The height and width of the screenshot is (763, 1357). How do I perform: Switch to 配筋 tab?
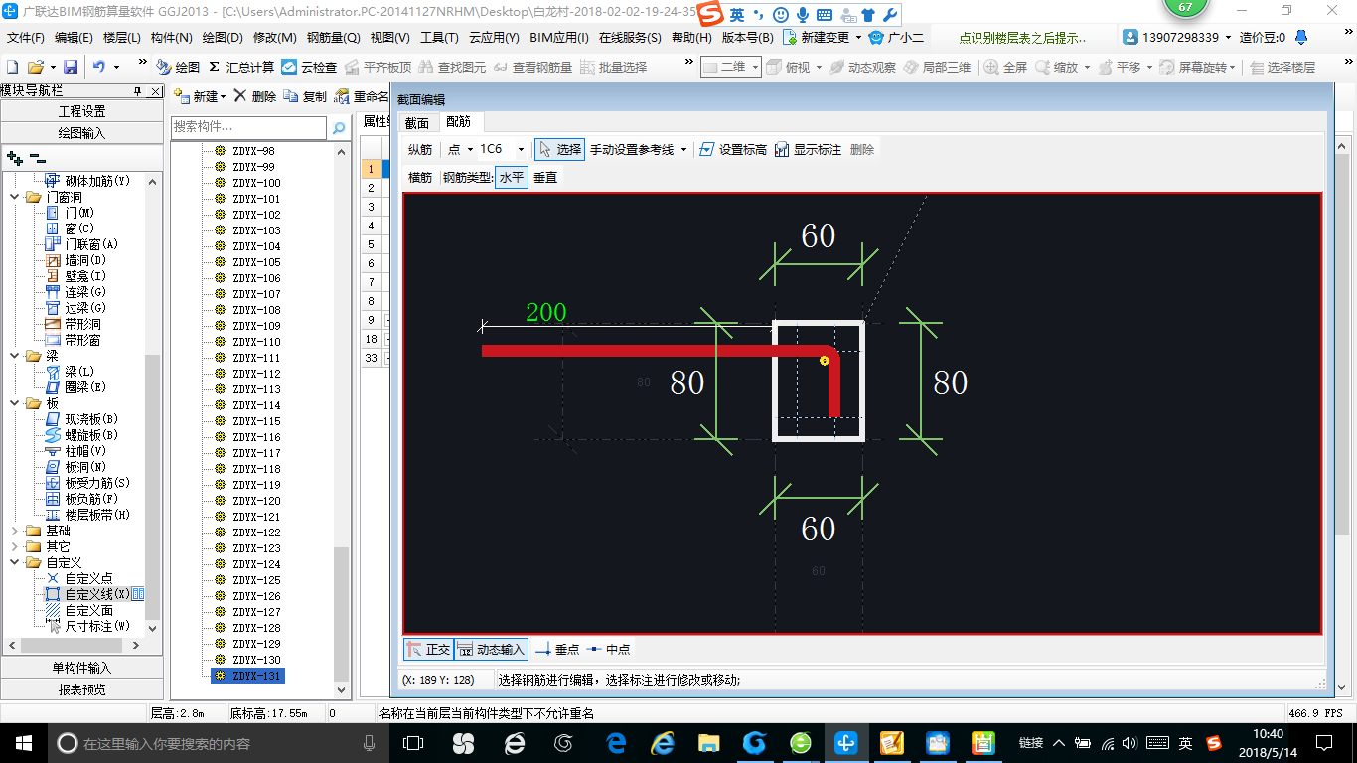459,122
